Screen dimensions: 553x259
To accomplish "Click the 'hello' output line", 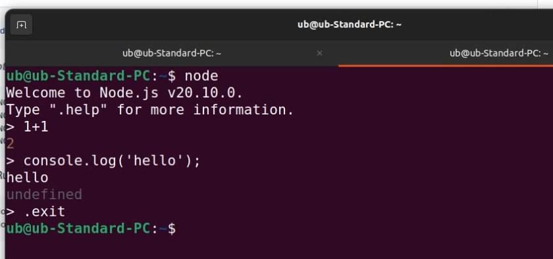I will [x=27, y=177].
